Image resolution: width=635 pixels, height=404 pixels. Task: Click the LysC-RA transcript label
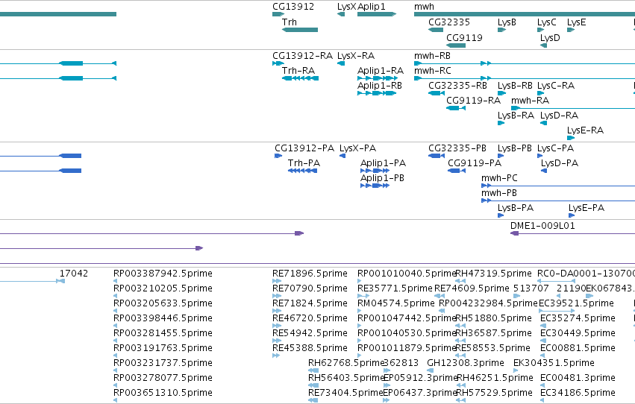pos(556,86)
